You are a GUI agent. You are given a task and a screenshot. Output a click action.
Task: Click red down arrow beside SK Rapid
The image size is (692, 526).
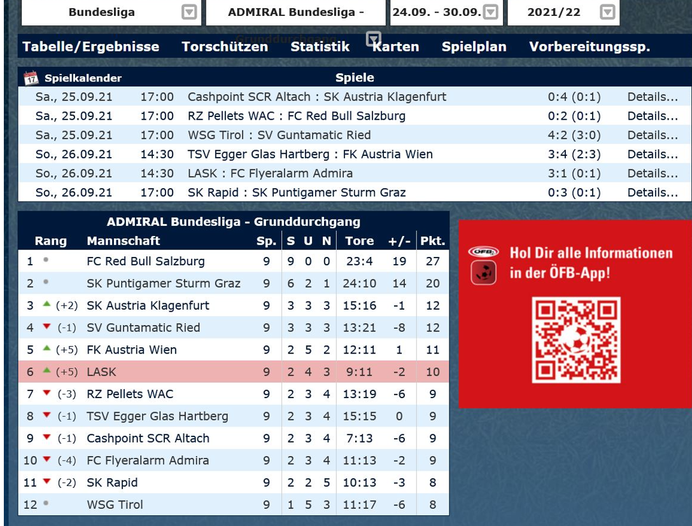[46, 481]
